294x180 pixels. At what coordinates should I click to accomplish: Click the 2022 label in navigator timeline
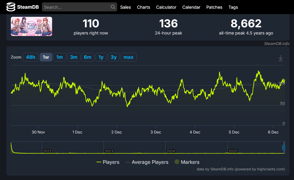click(x=47, y=151)
